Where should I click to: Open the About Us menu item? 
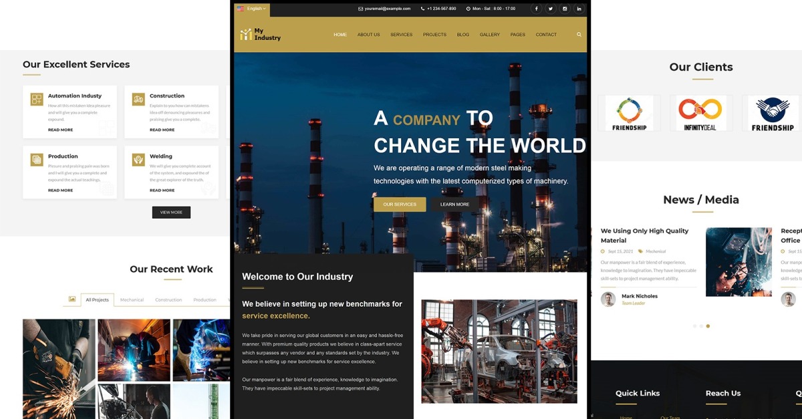(368, 35)
